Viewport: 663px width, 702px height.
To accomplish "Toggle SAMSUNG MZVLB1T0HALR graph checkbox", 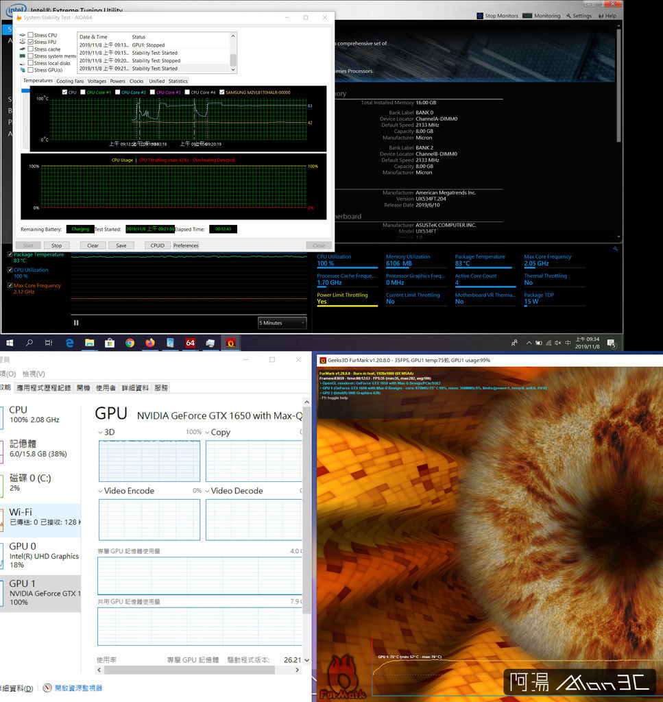I will pyautogui.click(x=221, y=93).
